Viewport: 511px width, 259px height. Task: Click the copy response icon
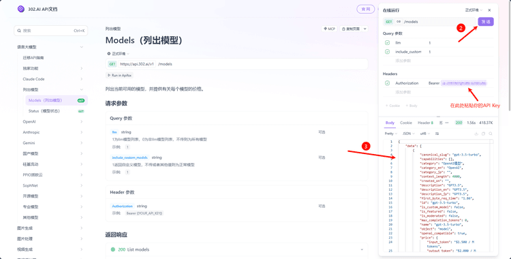[x=483, y=134]
